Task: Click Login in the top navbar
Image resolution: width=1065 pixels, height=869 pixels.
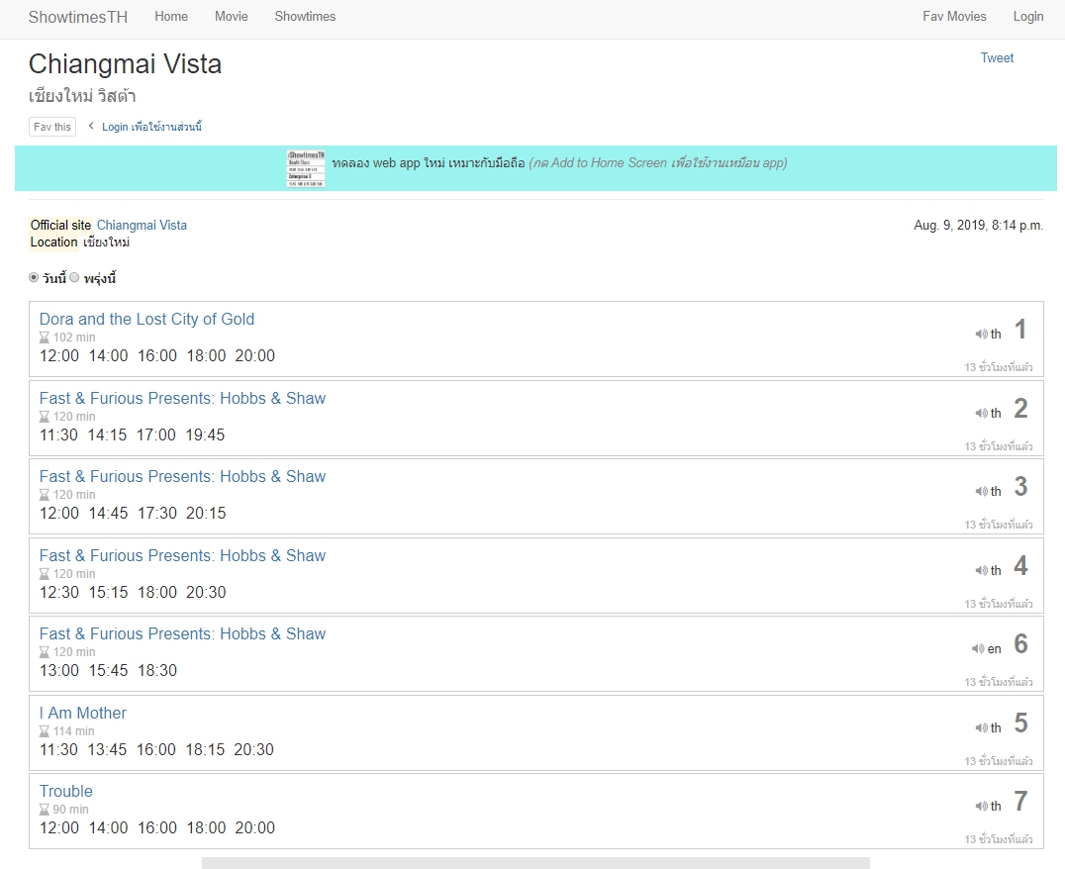Action: pos(1028,16)
